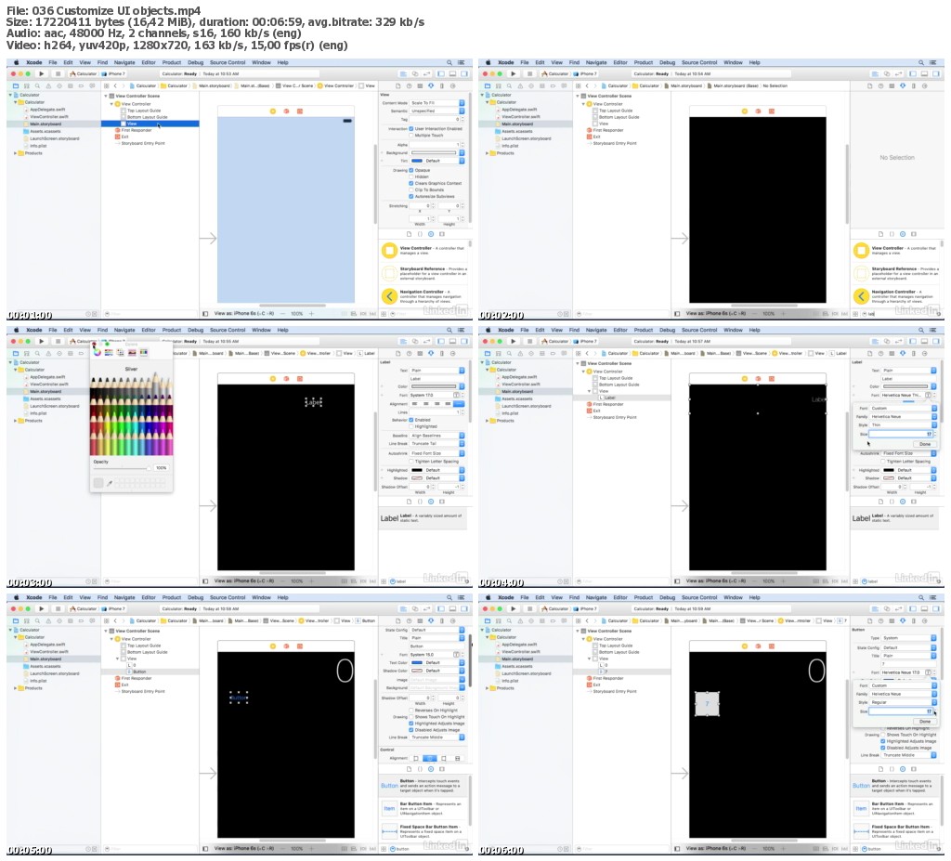Screen dimensions: 951x861
Task: Open the Style dropdown showing Thin
Action: (x=904, y=424)
